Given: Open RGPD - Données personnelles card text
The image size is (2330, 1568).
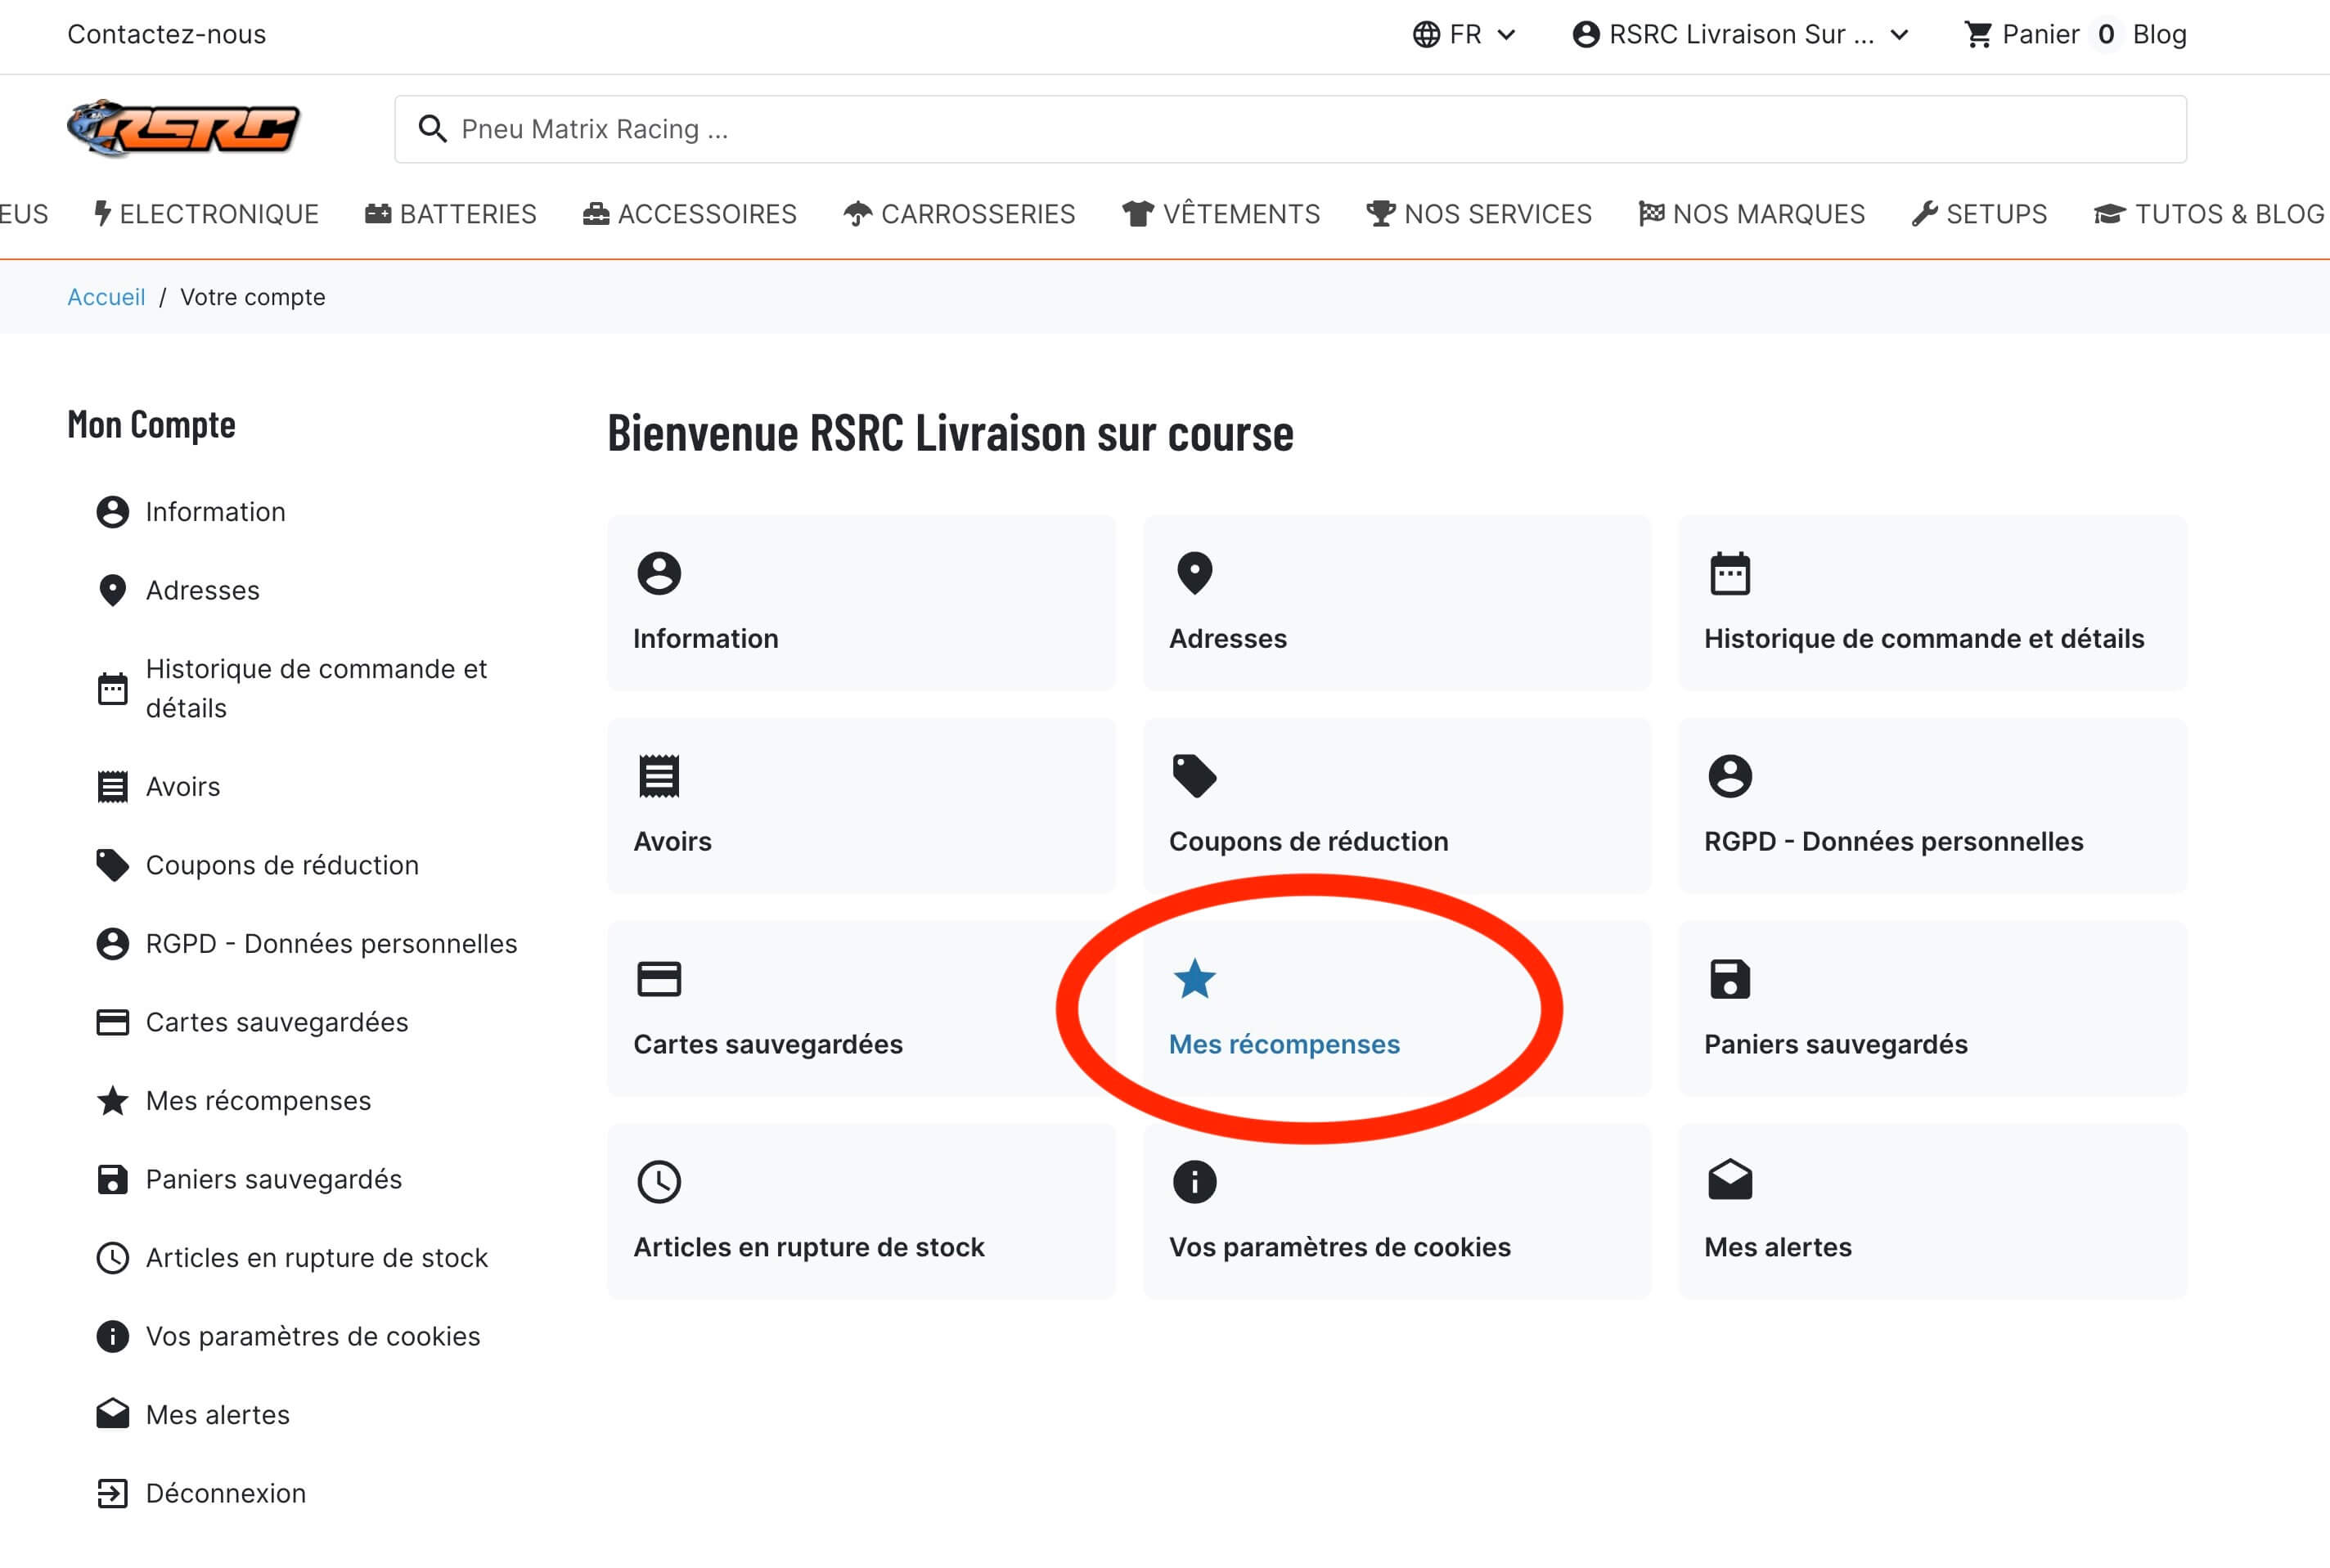Looking at the screenshot, I should [x=1894, y=842].
